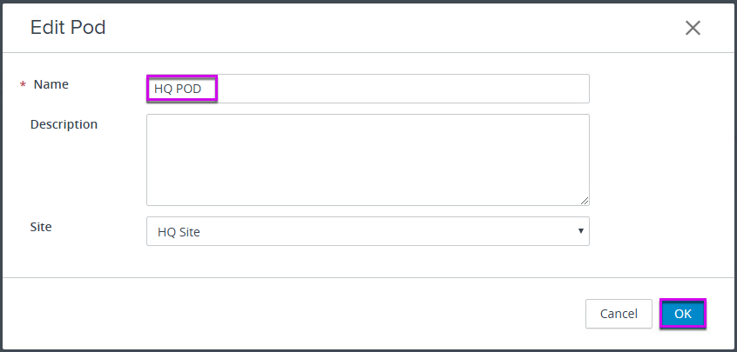Viewport: 737px width, 352px height.
Task: Open the Site dropdown arrow
Action: (x=581, y=230)
